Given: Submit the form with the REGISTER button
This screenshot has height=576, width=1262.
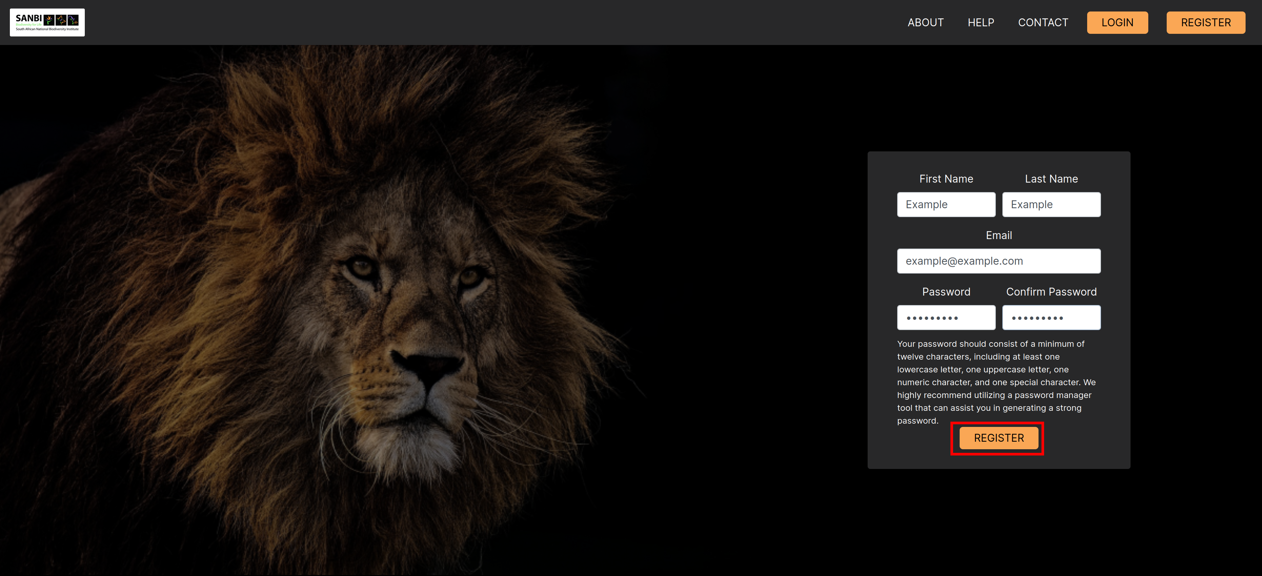Looking at the screenshot, I should click(998, 438).
